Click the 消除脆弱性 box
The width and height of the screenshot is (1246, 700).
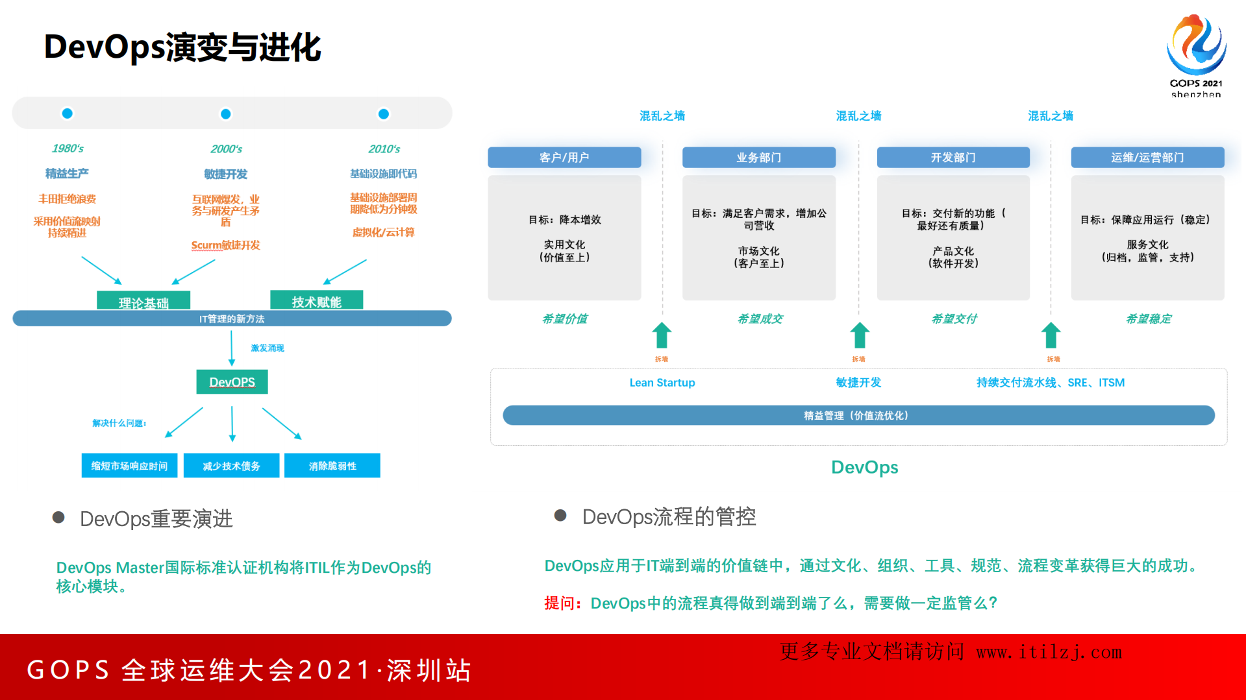click(332, 465)
